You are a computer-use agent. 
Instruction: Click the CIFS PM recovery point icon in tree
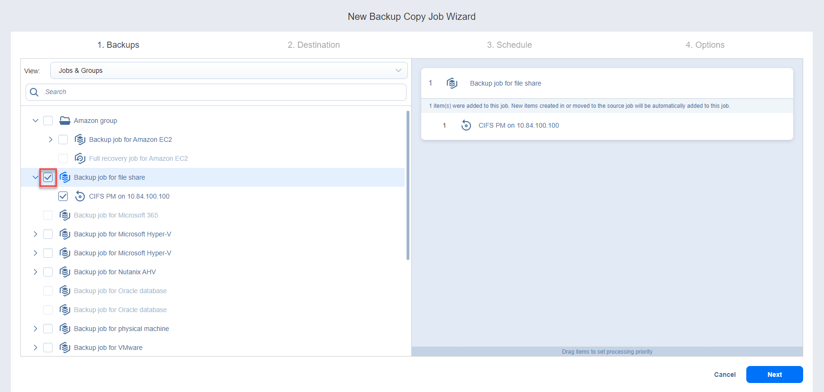point(80,196)
